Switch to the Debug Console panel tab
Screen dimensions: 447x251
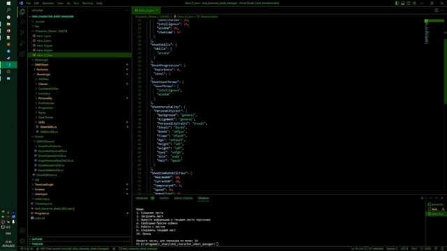(x=183, y=198)
